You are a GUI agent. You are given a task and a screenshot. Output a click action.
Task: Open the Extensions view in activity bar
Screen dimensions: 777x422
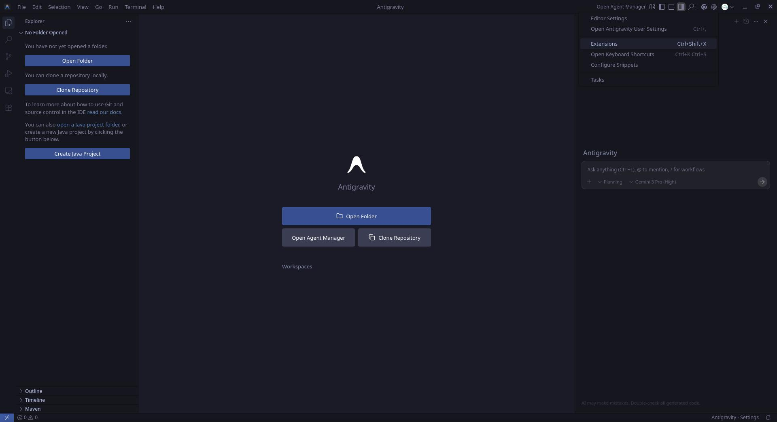coord(8,108)
